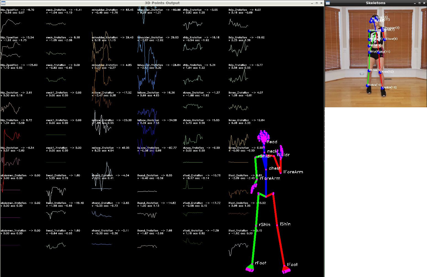Click the lknee_Zrotation label

[x=239, y=92]
